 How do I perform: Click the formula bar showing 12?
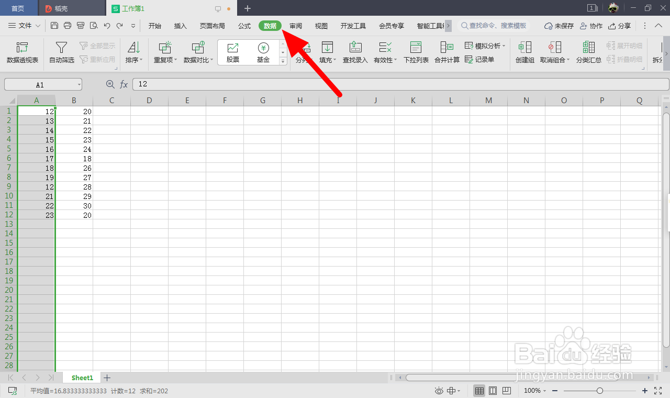pyautogui.click(x=400, y=84)
